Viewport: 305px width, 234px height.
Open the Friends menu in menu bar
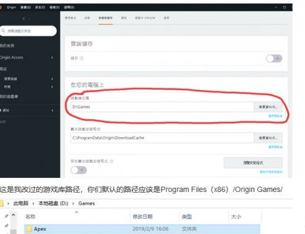[x=40, y=7]
